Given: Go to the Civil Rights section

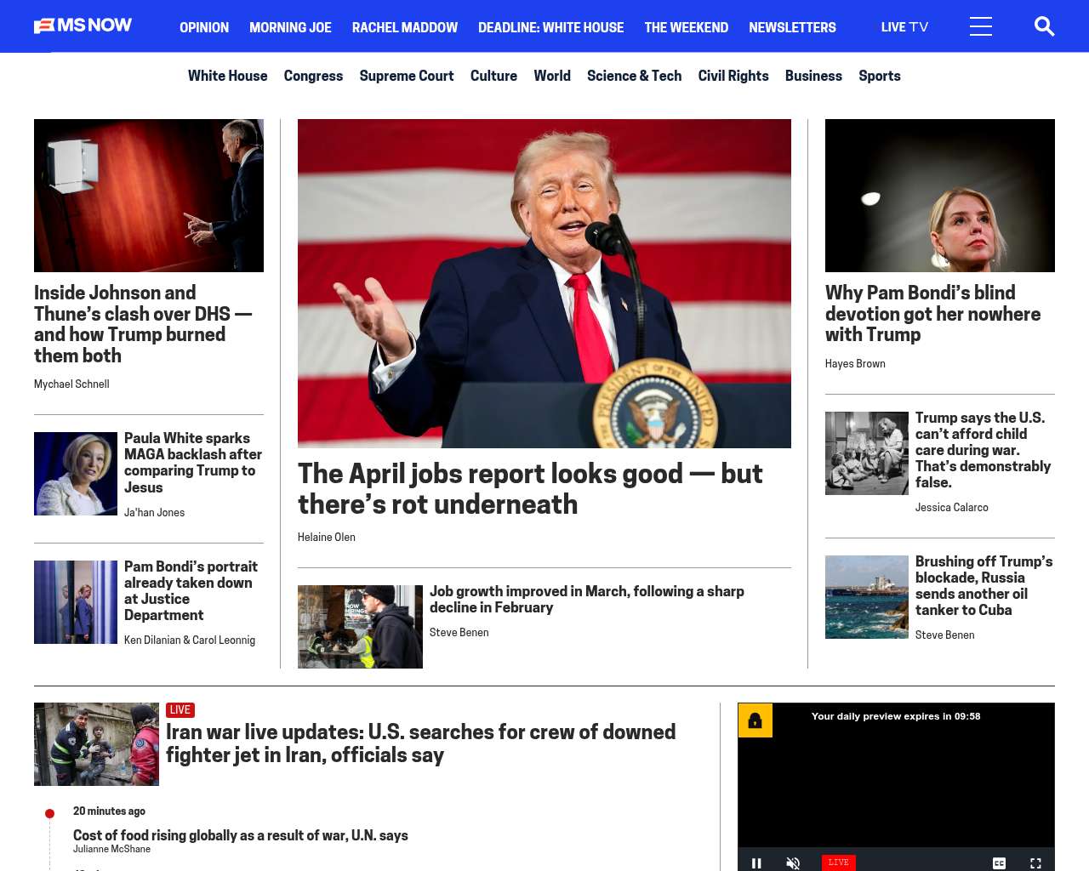Looking at the screenshot, I should pos(733,76).
